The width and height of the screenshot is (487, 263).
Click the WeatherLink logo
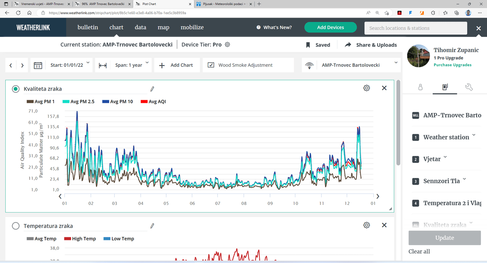click(33, 27)
